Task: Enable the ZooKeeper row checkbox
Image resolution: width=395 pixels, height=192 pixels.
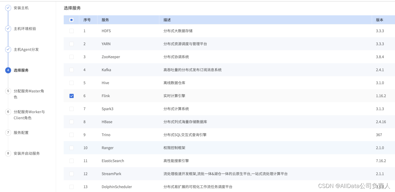Action: point(72,57)
